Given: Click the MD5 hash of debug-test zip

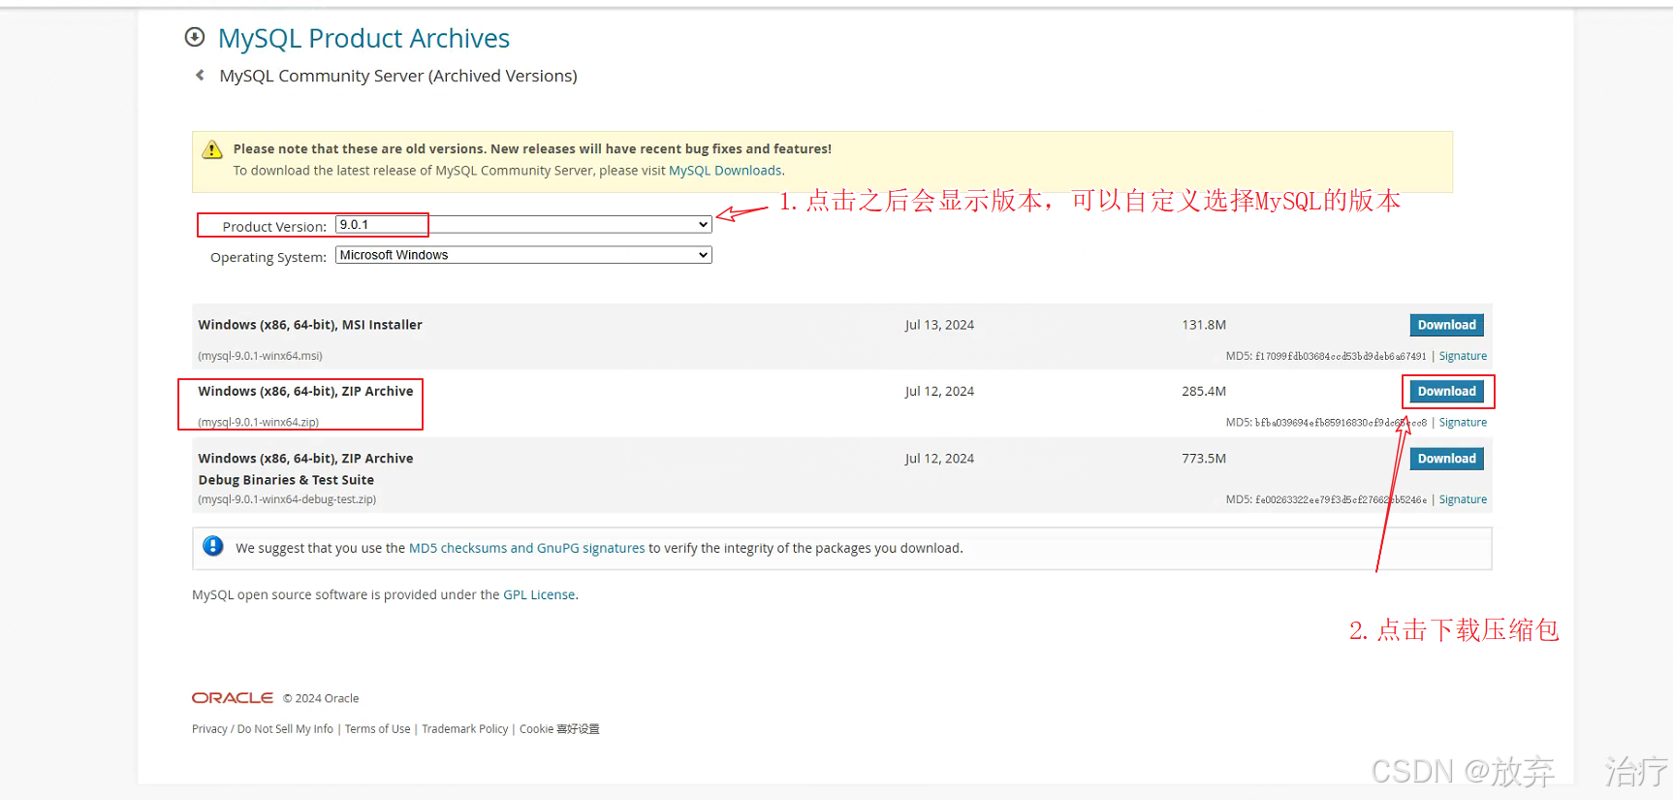Looking at the screenshot, I should pyautogui.click(x=1341, y=499).
